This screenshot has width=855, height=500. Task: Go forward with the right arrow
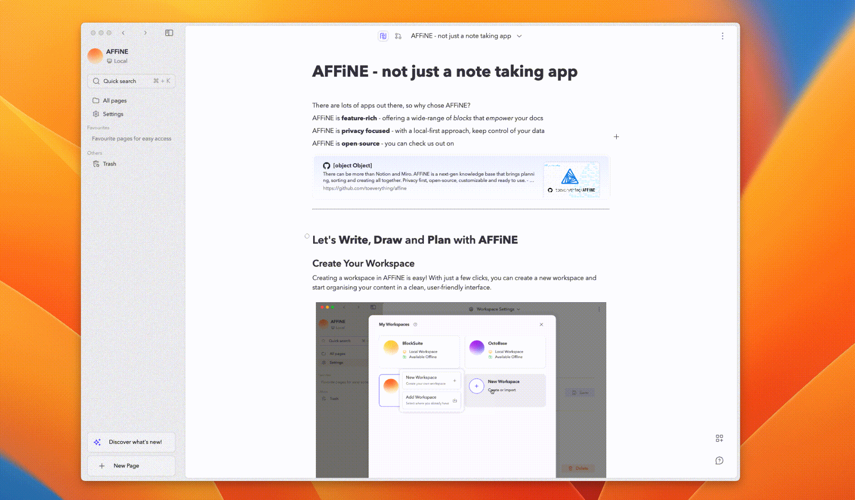[x=145, y=33]
